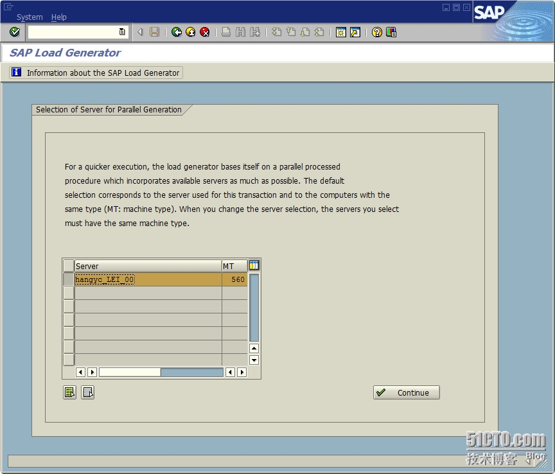Click the Customize Local Layout icon
This screenshot has width=555, height=474.
[391, 32]
